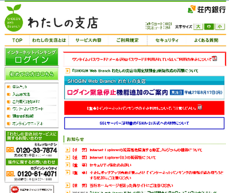Open red 【重要】インターネットバンキング banner
Image resolution: width=229 pixels, height=193 pixels.
tap(144, 108)
